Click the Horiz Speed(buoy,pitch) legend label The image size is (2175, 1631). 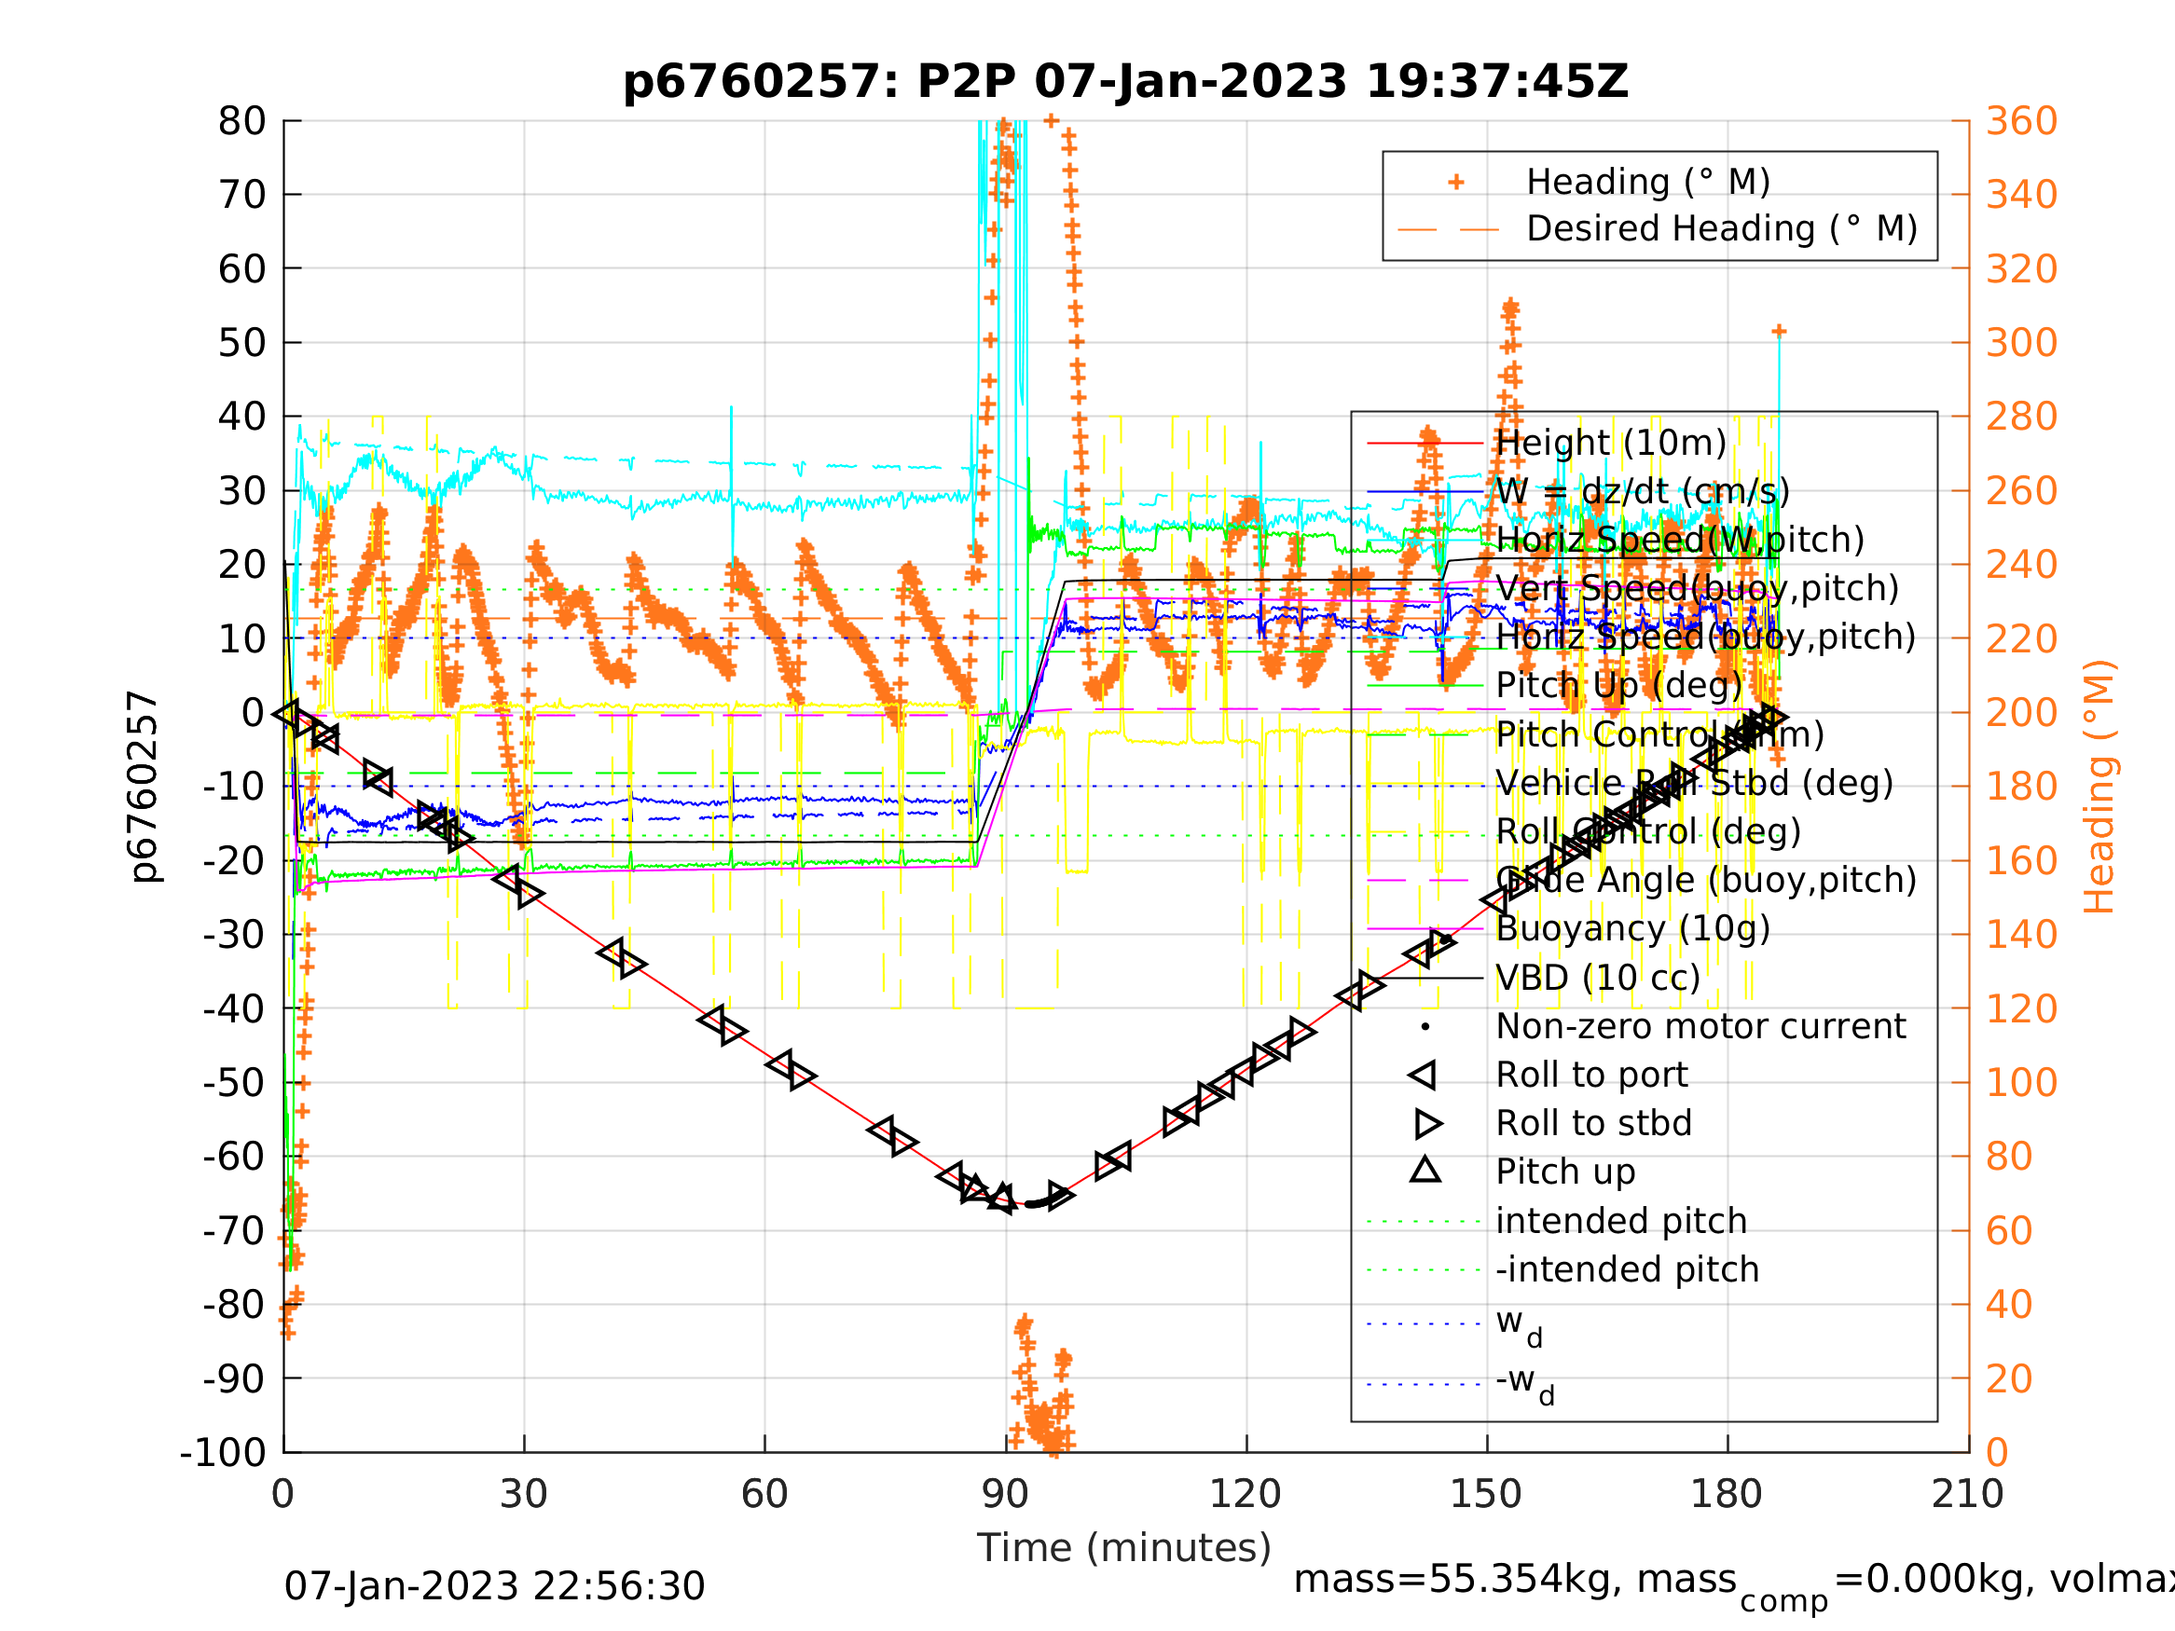pyautogui.click(x=1706, y=637)
